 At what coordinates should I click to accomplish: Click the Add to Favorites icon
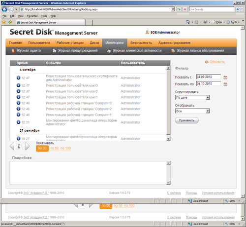coord(10,22)
